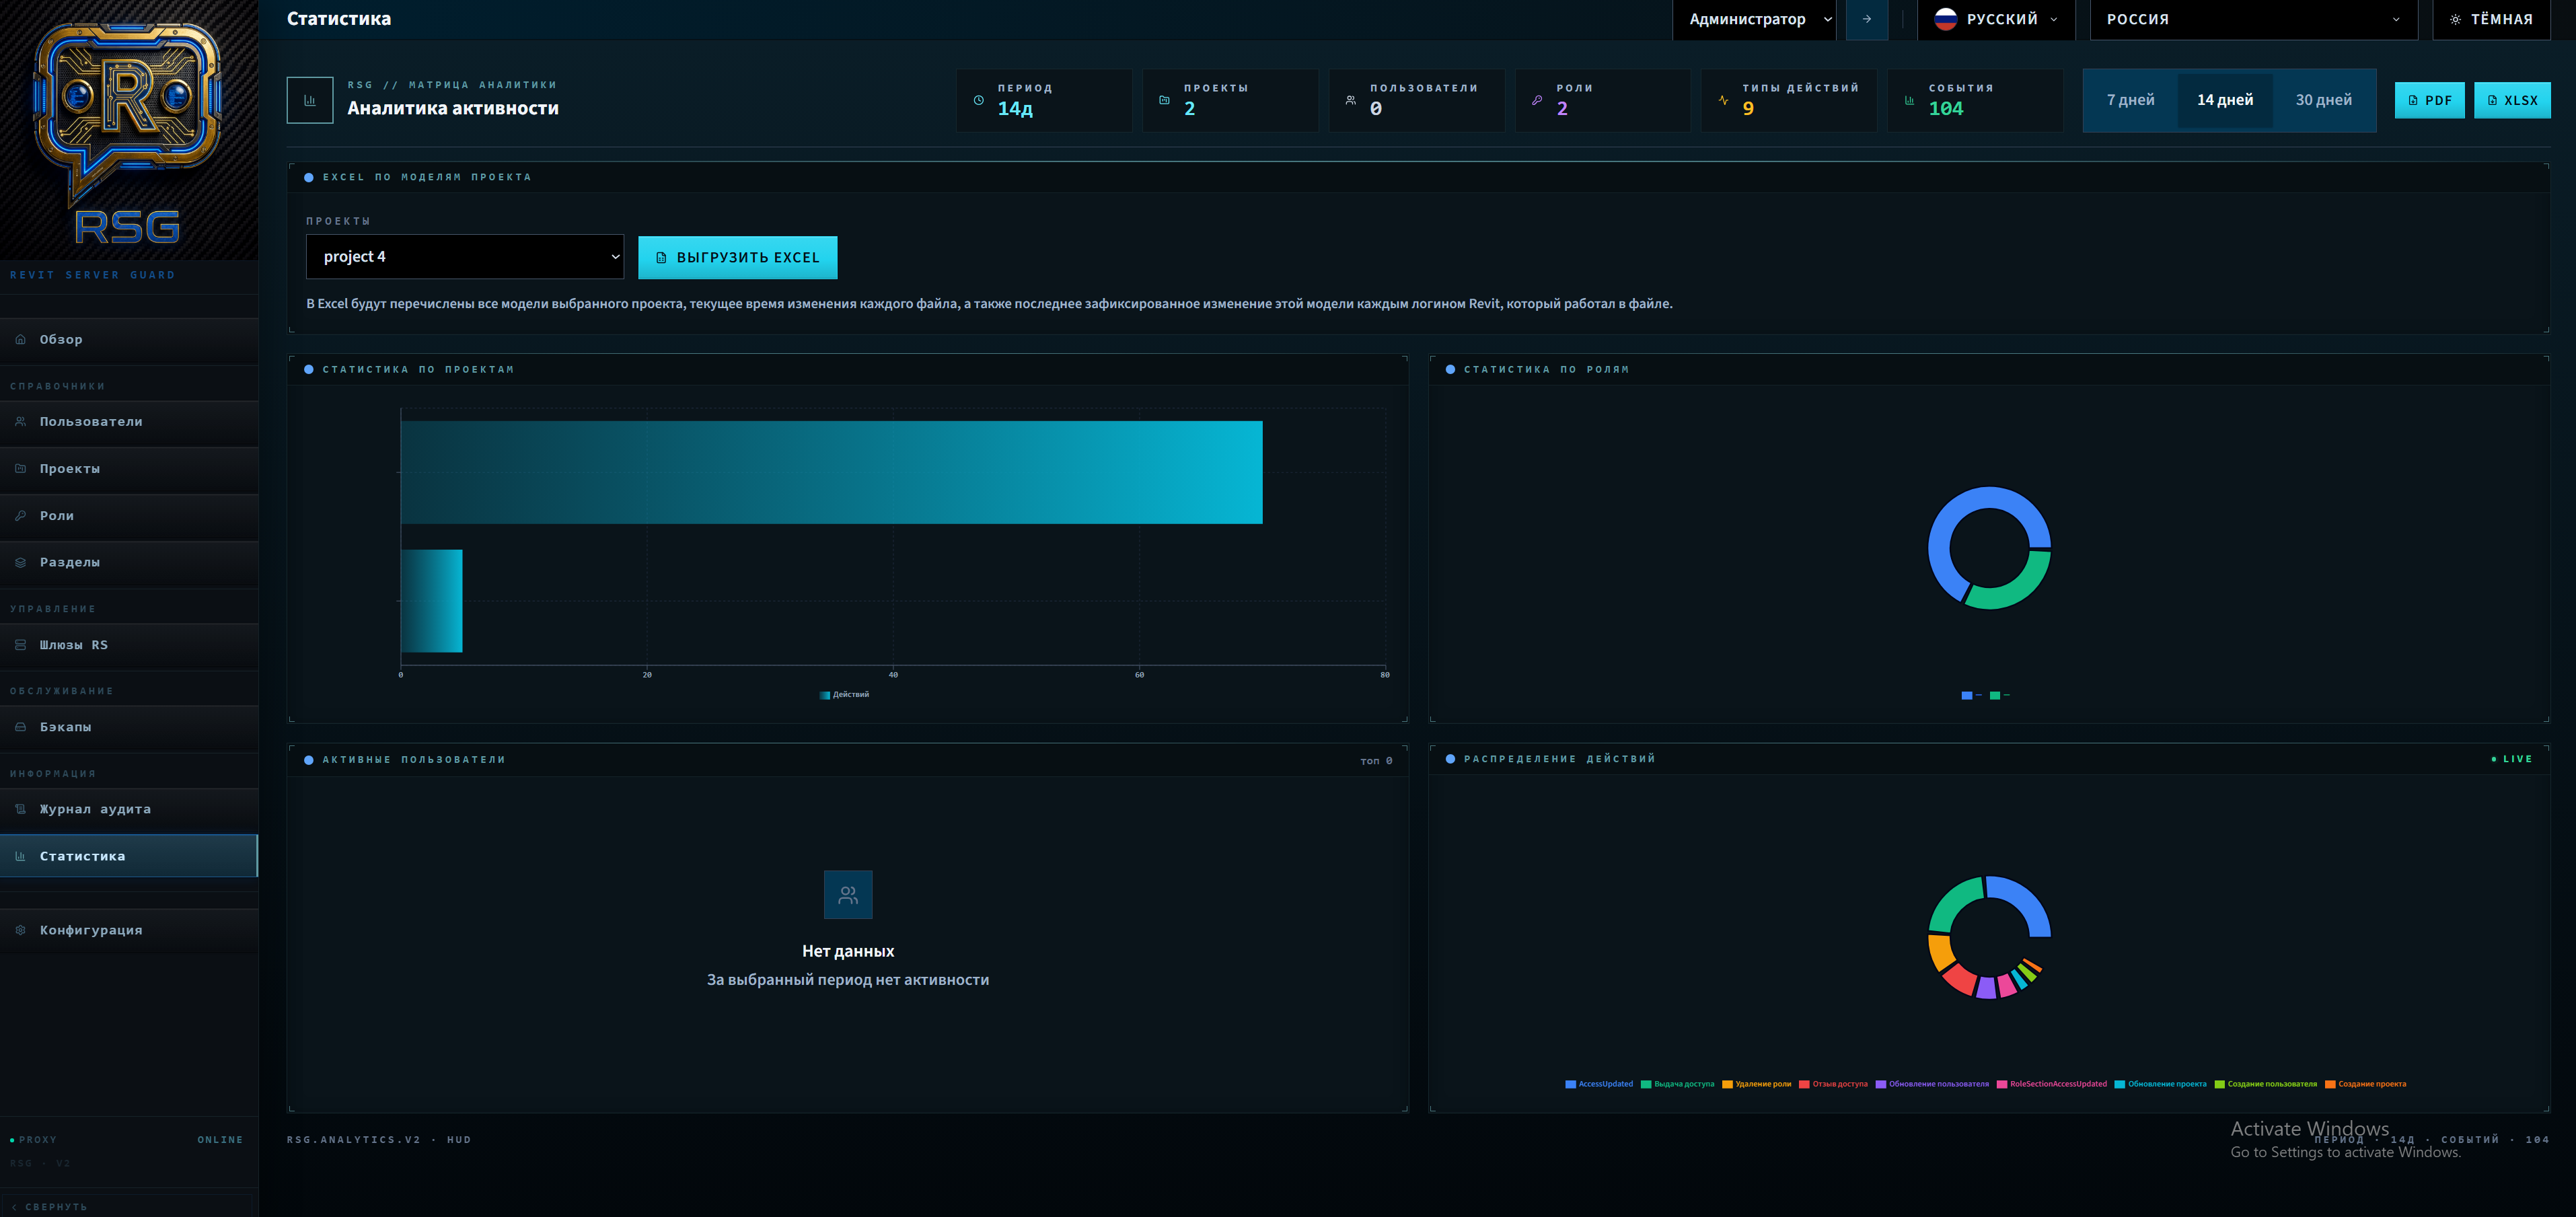
Task: Open the Администратор role dropdown
Action: 1754,19
